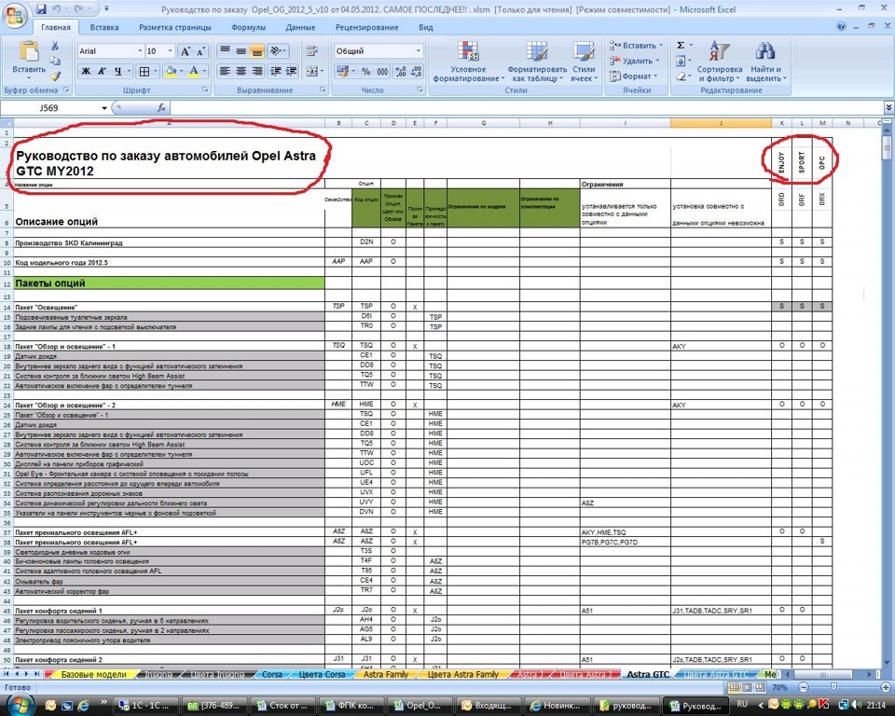Click the Формат button in Ячейки group
This screenshot has width=895, height=716.
tap(634, 76)
